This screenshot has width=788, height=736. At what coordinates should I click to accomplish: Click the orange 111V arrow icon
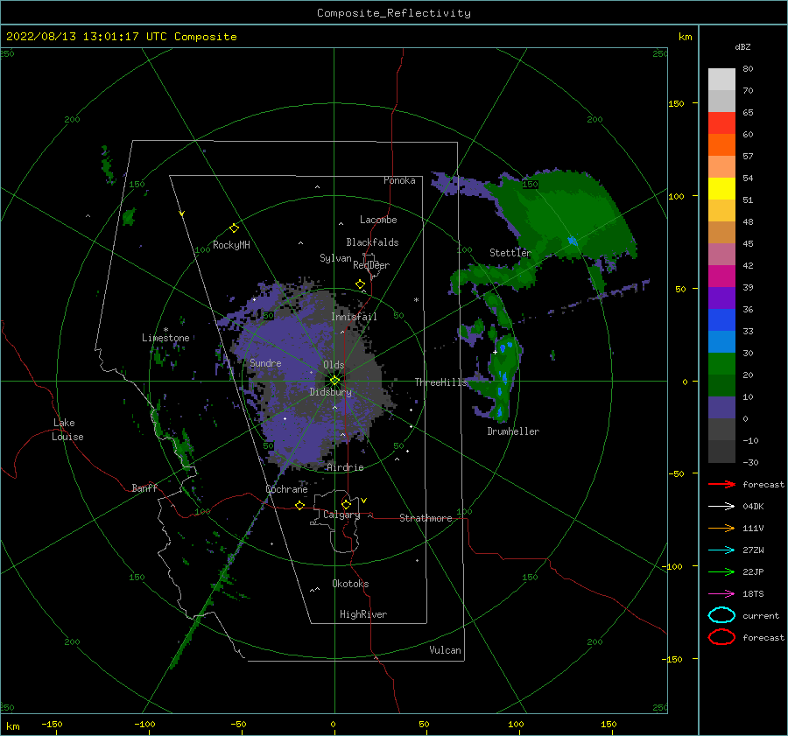(721, 528)
